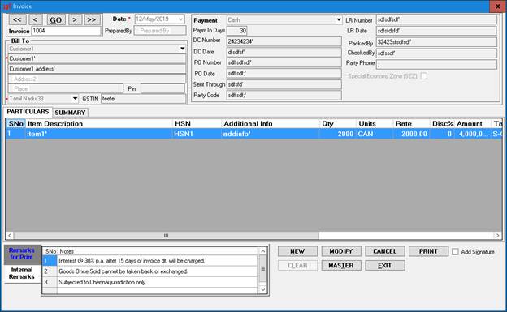Click the Sent Through field

[x=284, y=84]
